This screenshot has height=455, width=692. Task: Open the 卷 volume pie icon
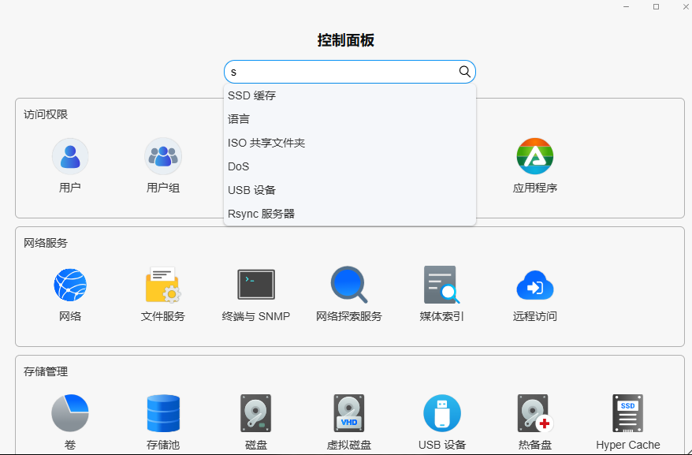click(x=70, y=413)
